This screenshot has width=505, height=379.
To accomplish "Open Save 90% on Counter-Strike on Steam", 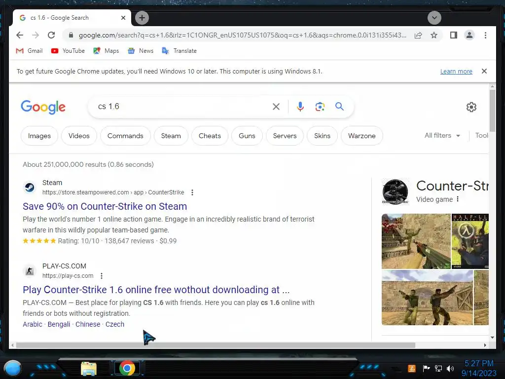I will coord(105,206).
